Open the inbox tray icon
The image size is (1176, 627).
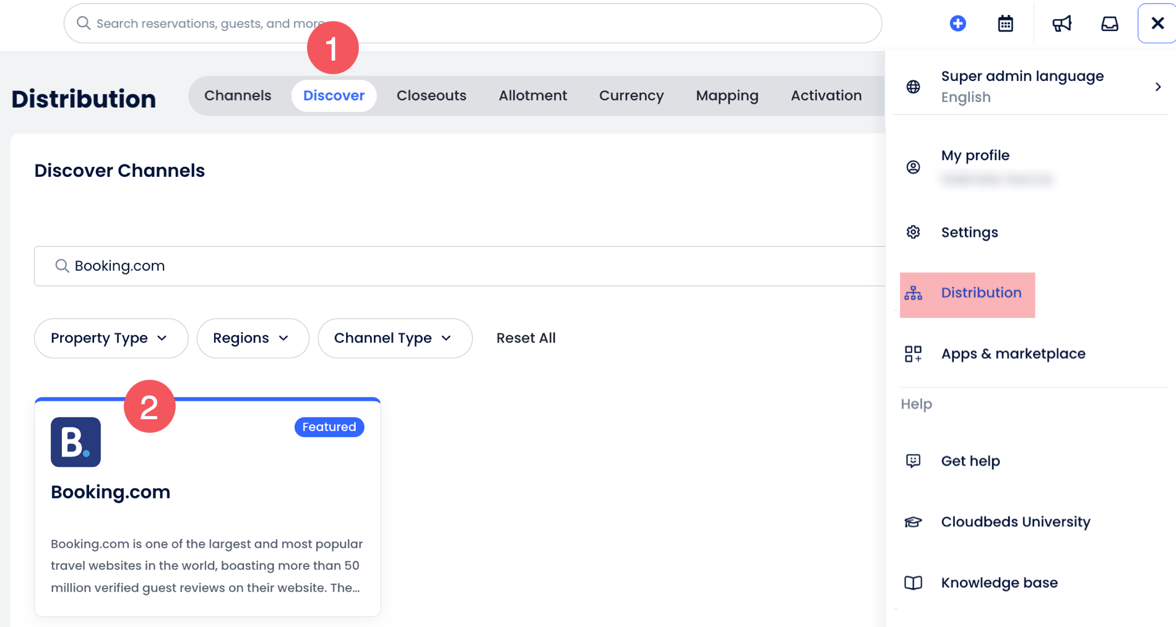[x=1109, y=23]
